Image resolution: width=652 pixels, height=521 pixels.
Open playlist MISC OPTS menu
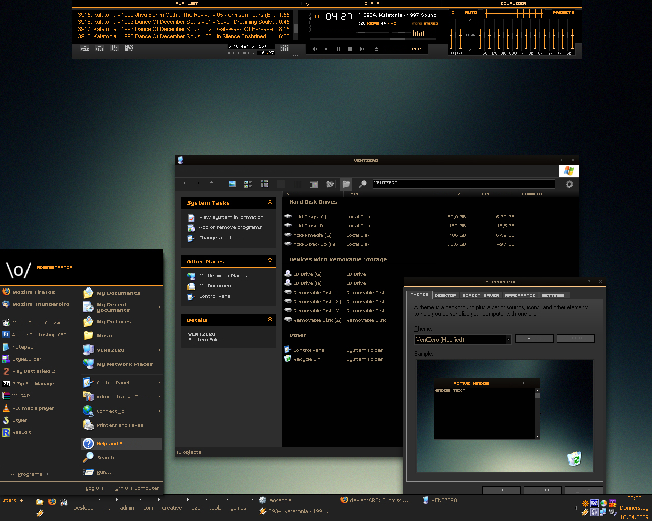pyautogui.click(x=129, y=48)
